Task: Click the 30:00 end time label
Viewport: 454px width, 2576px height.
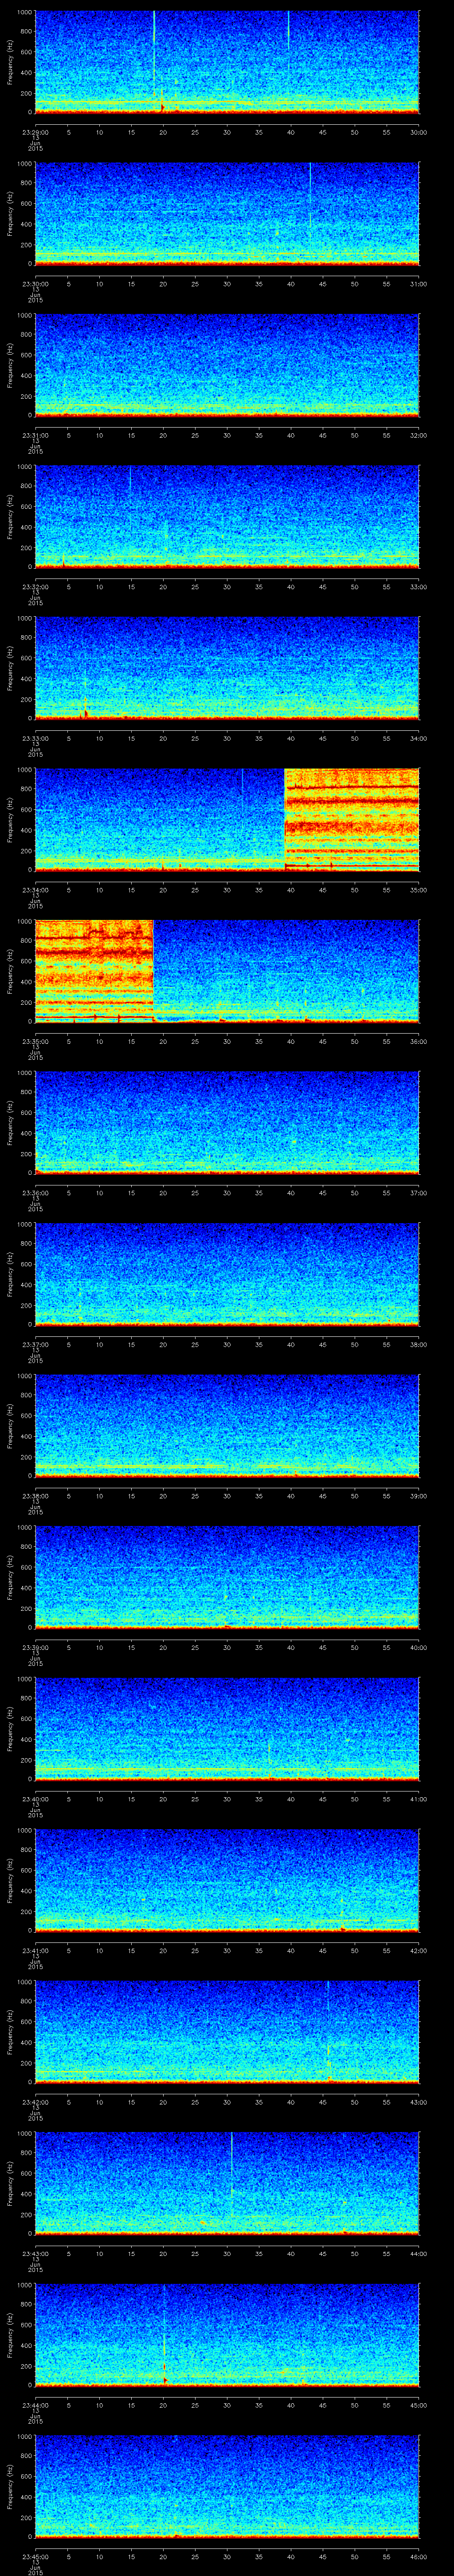Action: click(x=418, y=132)
